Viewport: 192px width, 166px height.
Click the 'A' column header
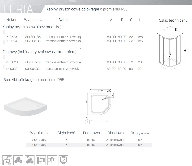coord(111,20)
